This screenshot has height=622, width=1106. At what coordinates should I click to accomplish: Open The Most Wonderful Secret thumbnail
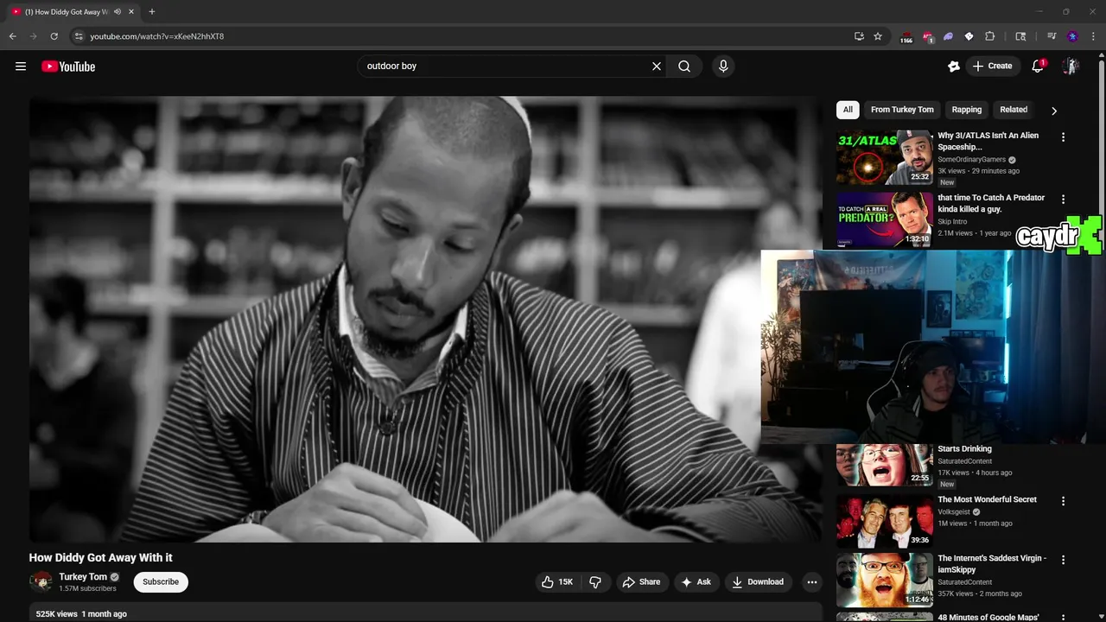tap(885, 520)
